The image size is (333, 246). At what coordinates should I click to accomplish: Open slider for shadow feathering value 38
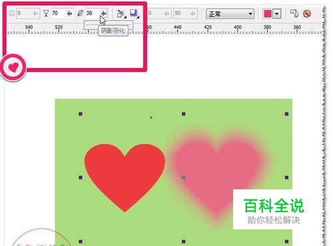[104, 13]
